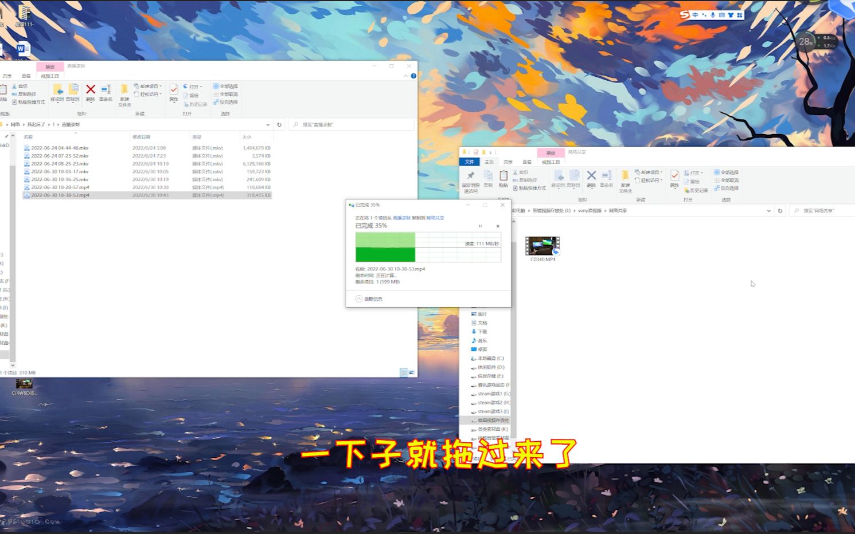The width and height of the screenshot is (855, 534).
Task: Click the 网络共享 destination link in the copy dialog
Action: (x=435, y=218)
